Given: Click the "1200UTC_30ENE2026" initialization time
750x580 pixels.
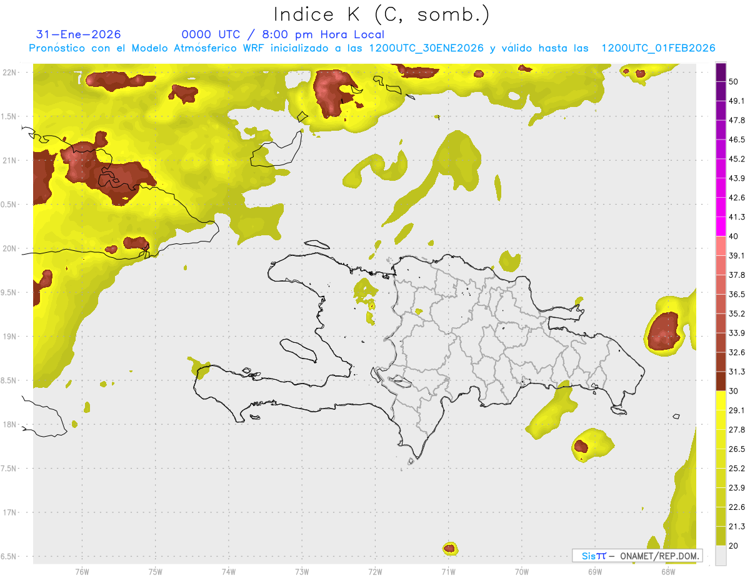Looking at the screenshot, I should (x=426, y=48).
